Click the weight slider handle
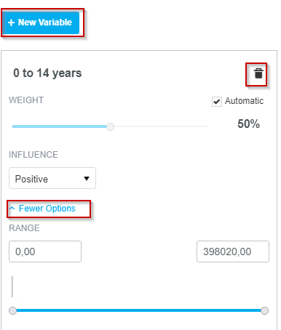Screen dimensions: 281x330 click(110, 126)
